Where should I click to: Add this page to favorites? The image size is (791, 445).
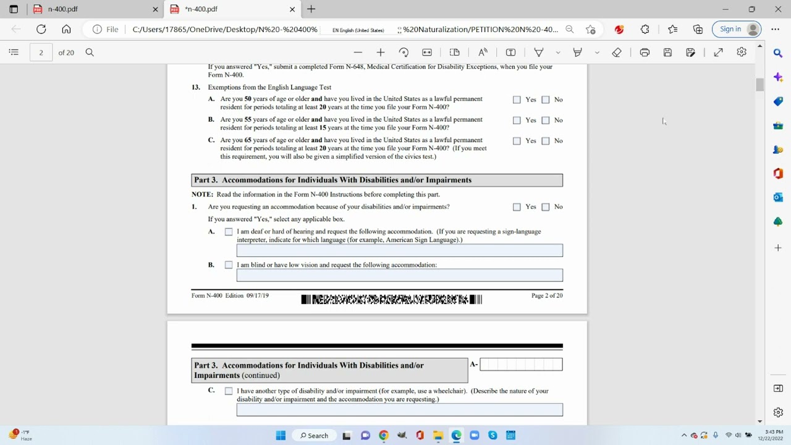[591, 29]
